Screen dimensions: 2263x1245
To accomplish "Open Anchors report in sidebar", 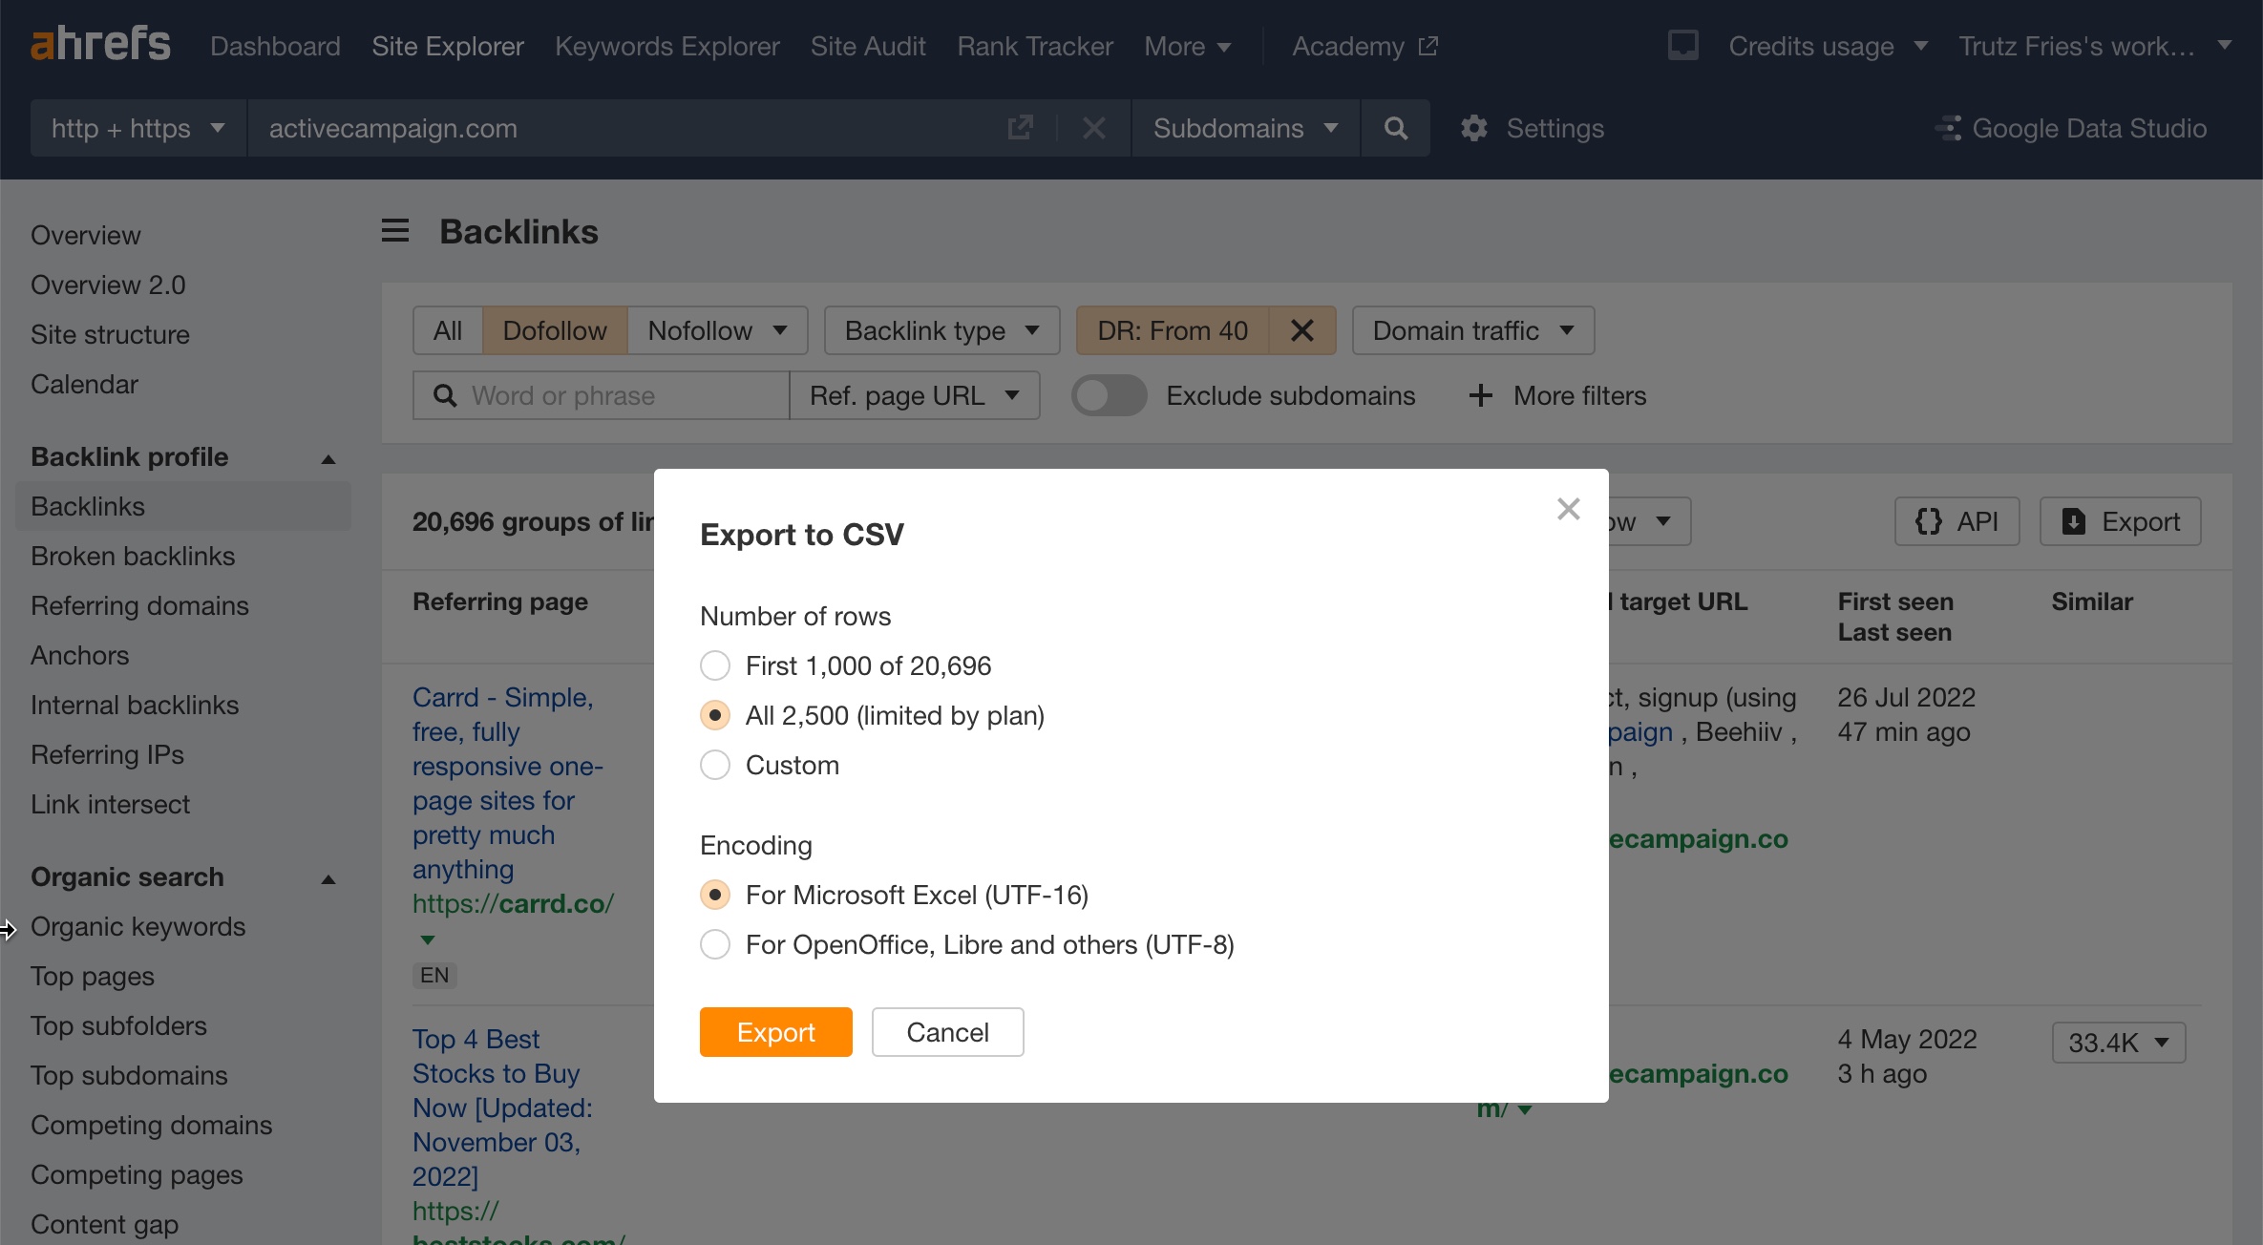I will (79, 655).
